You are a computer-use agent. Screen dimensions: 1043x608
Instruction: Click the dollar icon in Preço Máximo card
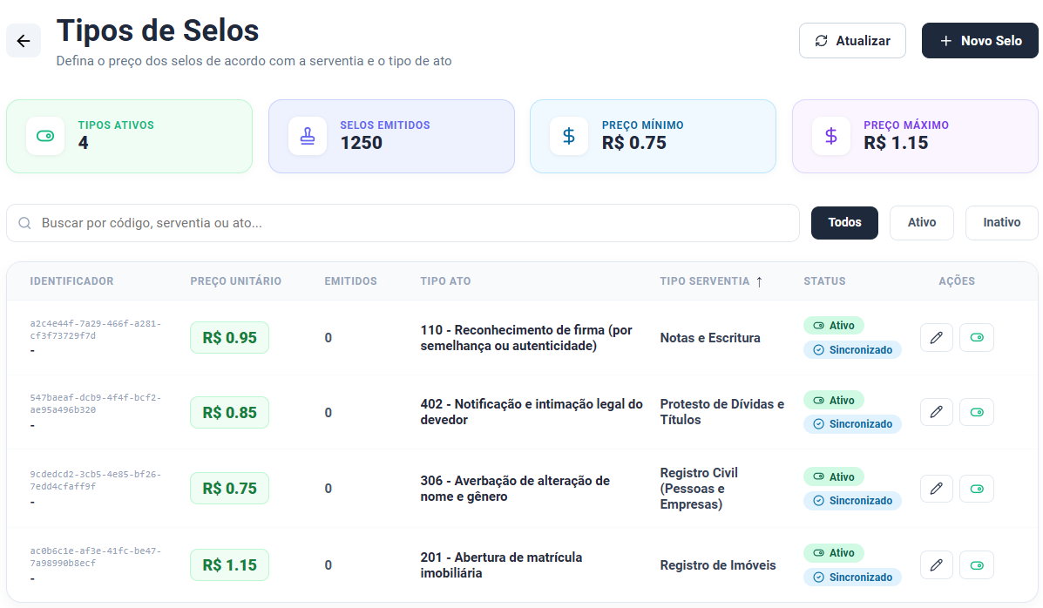[830, 137]
